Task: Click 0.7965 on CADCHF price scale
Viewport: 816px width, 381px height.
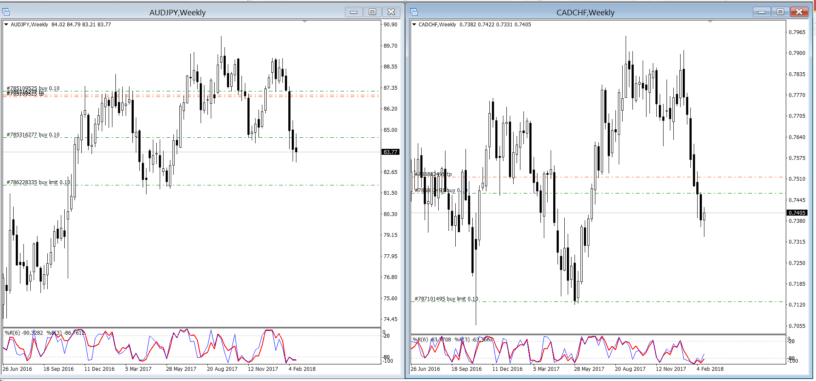Action: (x=797, y=32)
